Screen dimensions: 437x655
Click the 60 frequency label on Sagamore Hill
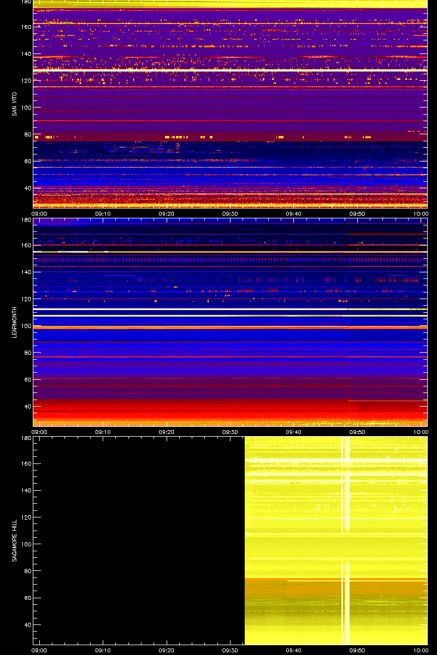click(x=27, y=598)
